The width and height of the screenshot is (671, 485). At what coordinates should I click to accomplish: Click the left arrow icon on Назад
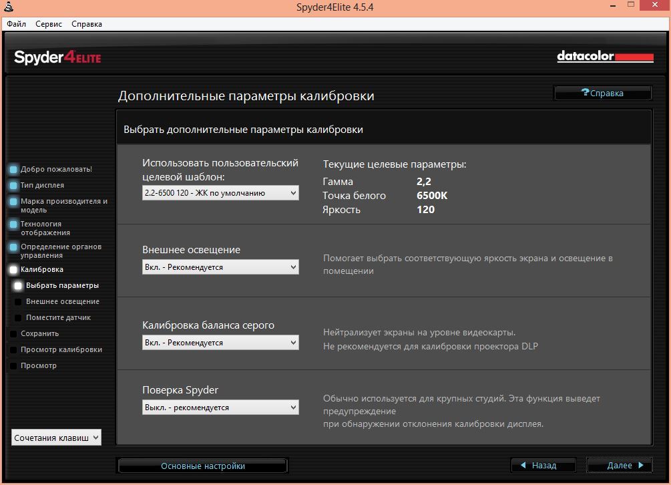point(523,465)
